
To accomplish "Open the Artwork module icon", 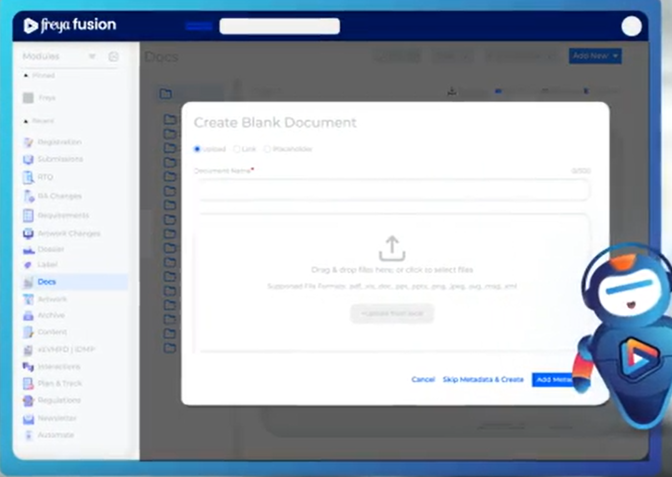I will [x=28, y=299].
